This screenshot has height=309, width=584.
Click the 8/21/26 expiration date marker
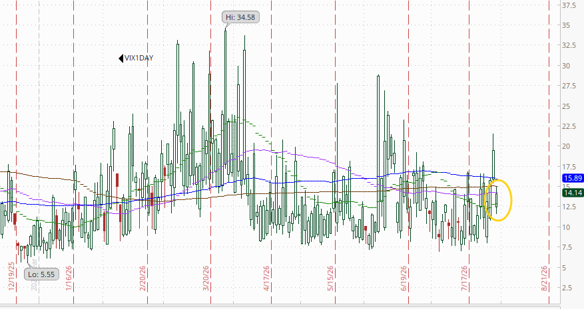point(545,278)
